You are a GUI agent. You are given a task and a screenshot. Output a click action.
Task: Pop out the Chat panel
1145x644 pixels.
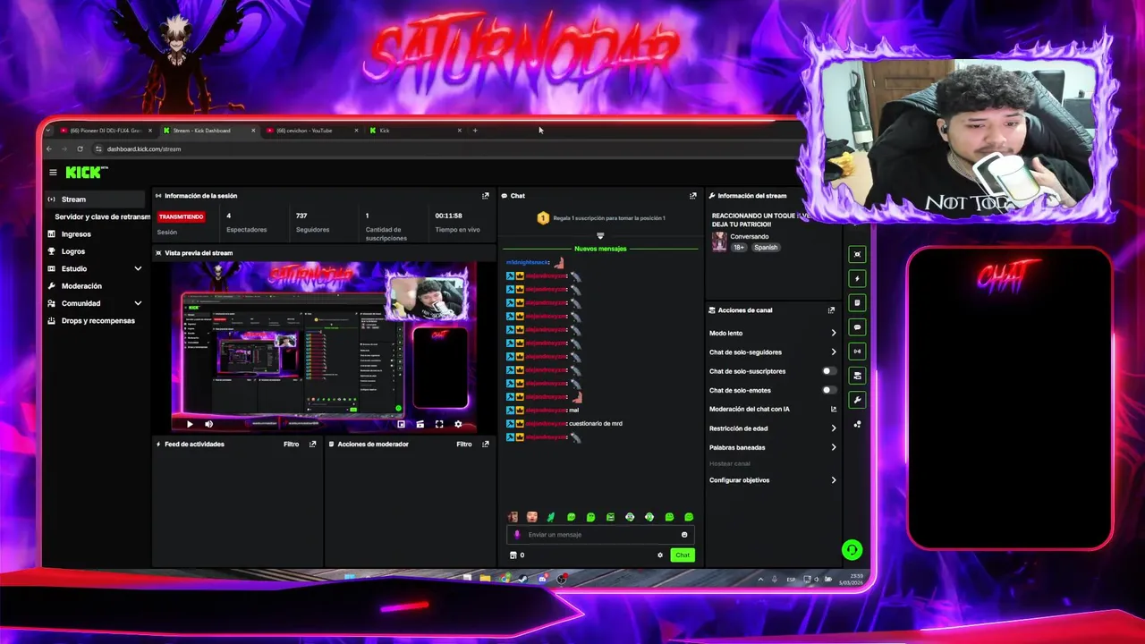[x=692, y=196]
